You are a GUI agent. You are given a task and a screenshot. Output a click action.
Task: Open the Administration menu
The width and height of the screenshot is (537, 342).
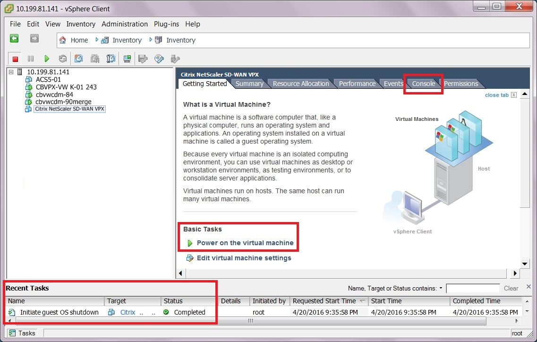(x=125, y=24)
